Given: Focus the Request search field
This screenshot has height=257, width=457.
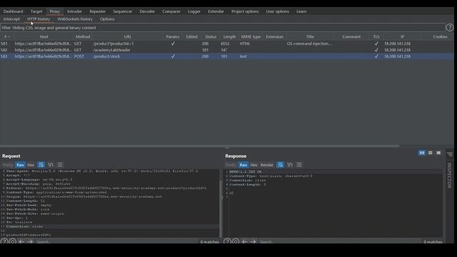Looking at the screenshot, I should coord(116,241).
